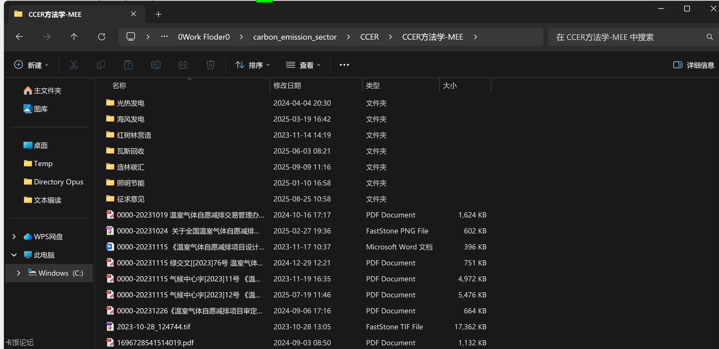The image size is (719, 349).
Task: Click the search box for CCER方法学-MEE
Action: 628,37
